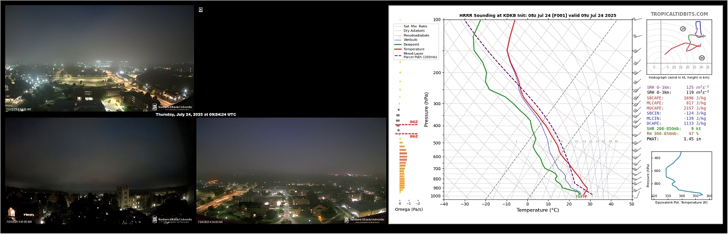Image resolution: width=728 pixels, height=234 pixels.
Task: Click the HRRR Sounding at KDKB title
Action: pos(538,15)
